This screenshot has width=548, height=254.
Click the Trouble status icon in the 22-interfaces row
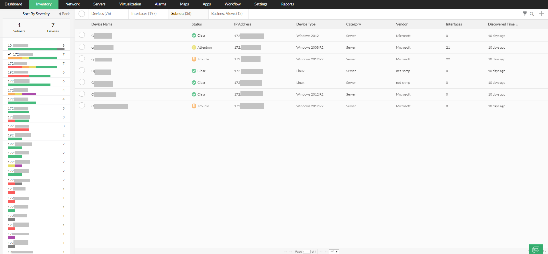(x=194, y=59)
